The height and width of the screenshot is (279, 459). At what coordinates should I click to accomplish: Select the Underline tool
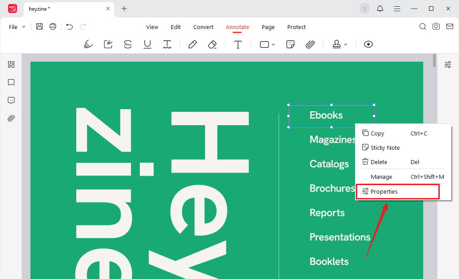pyautogui.click(x=147, y=44)
